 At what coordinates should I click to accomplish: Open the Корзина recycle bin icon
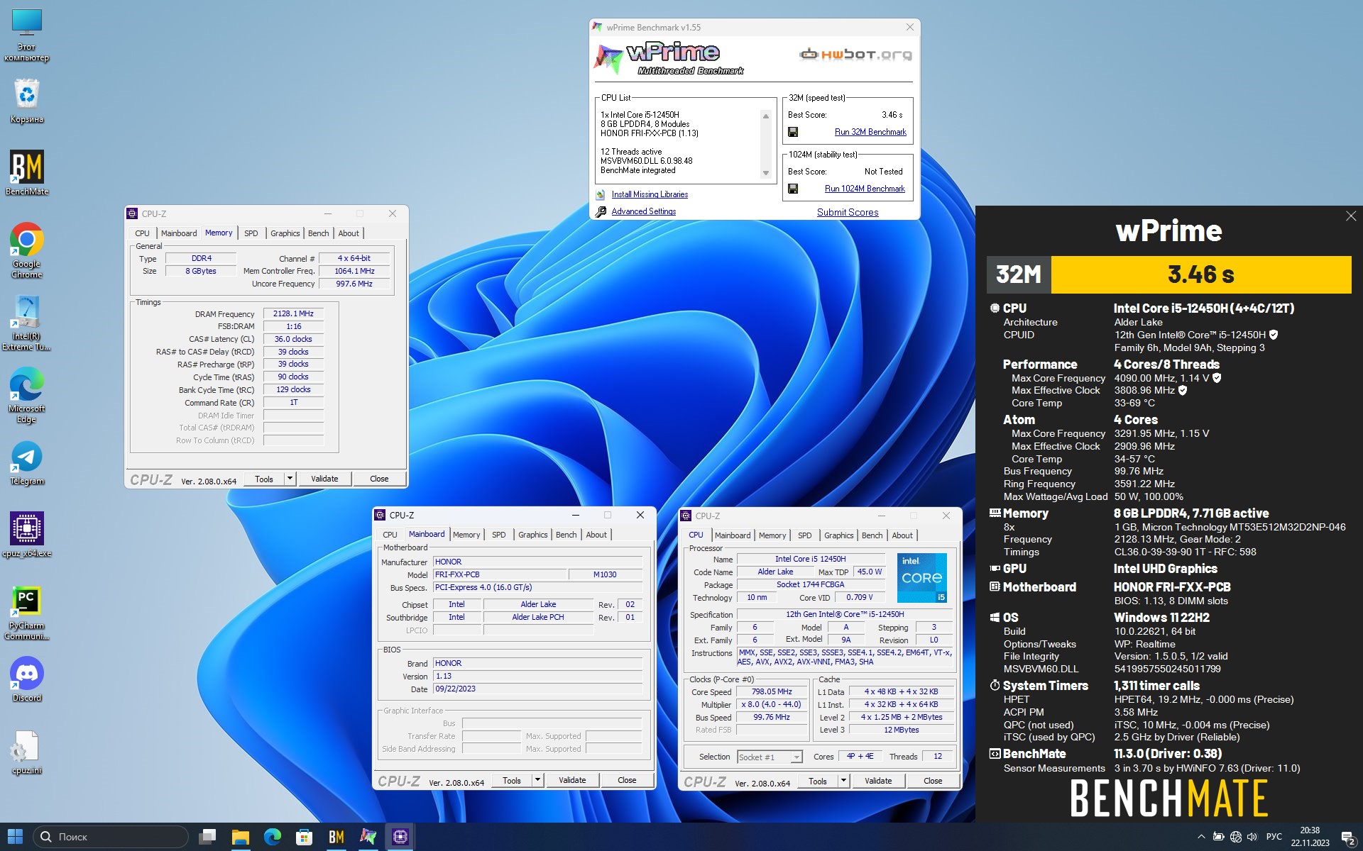pos(27,101)
